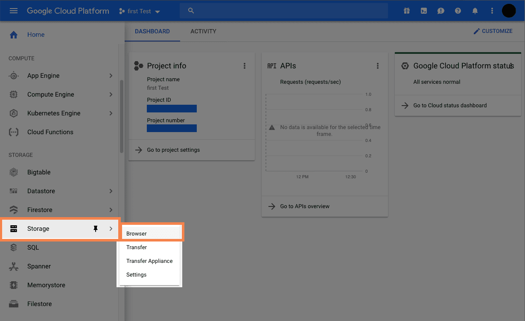Image resolution: width=525 pixels, height=321 pixels.
Task: Unpin Storage using the pin icon
Action: pyautogui.click(x=96, y=229)
